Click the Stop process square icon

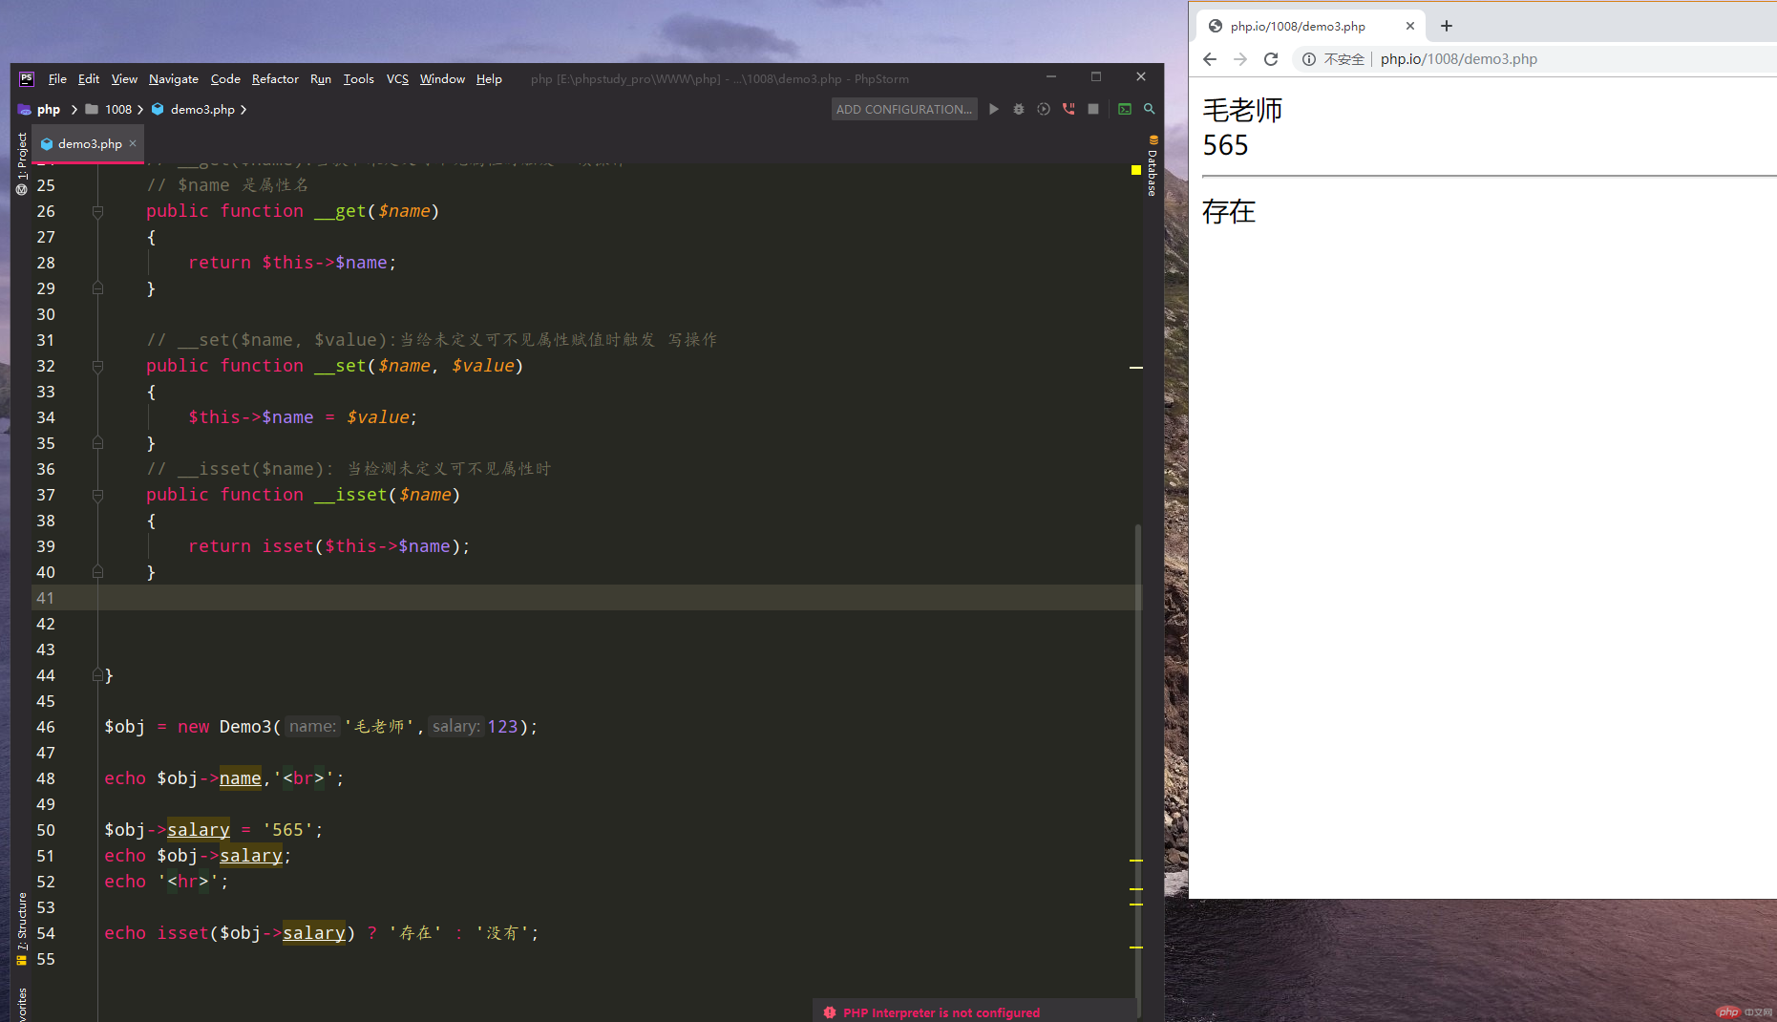coord(1093,109)
